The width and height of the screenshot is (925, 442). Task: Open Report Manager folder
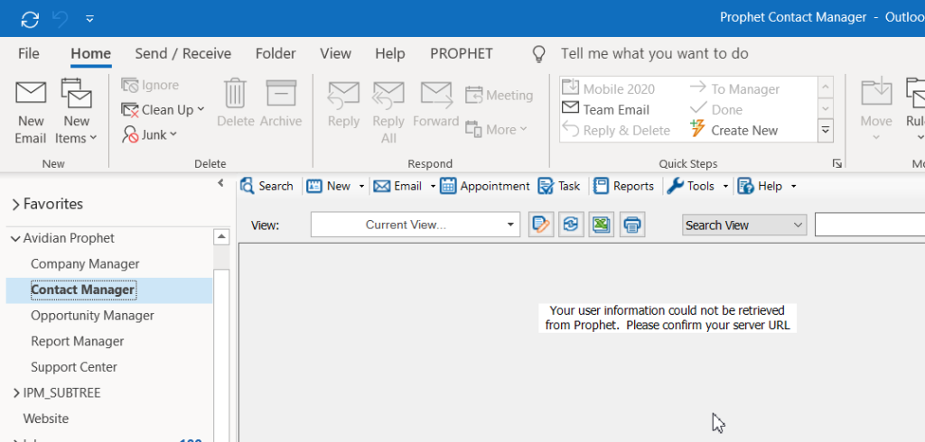click(x=78, y=341)
